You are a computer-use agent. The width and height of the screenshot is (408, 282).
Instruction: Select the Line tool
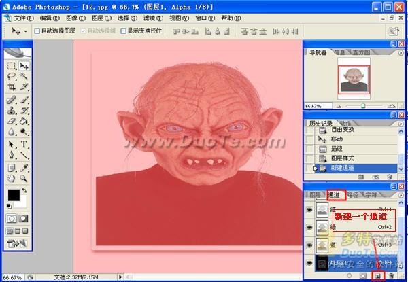click(x=24, y=155)
